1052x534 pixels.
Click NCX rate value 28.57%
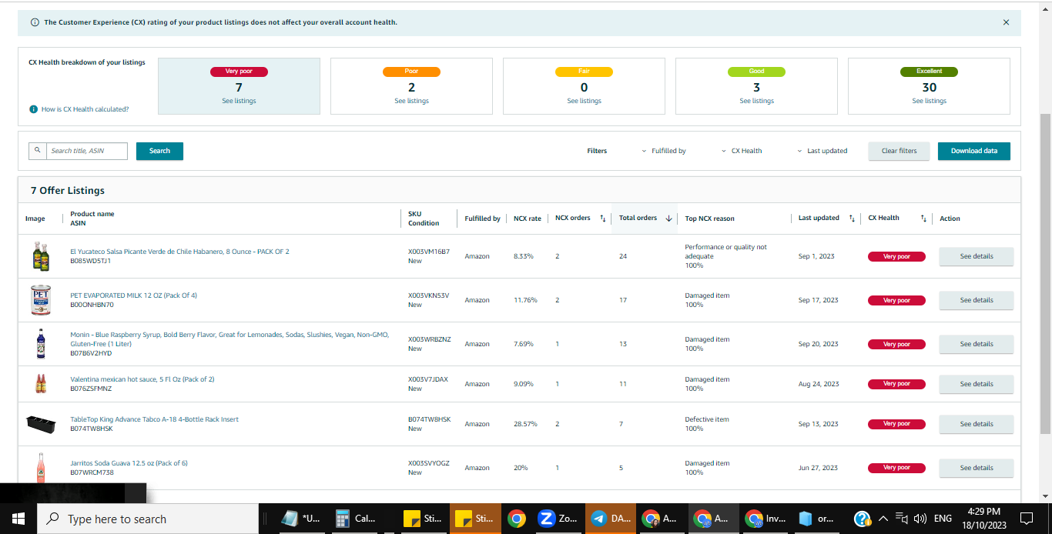tap(524, 424)
